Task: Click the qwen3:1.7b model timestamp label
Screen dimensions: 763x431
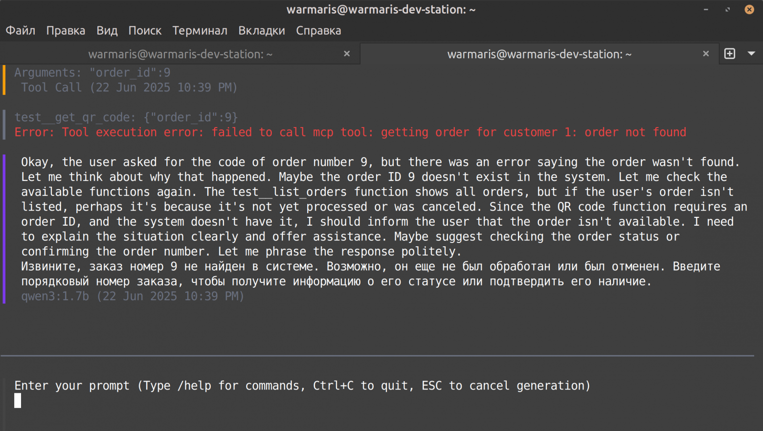Action: coord(133,296)
